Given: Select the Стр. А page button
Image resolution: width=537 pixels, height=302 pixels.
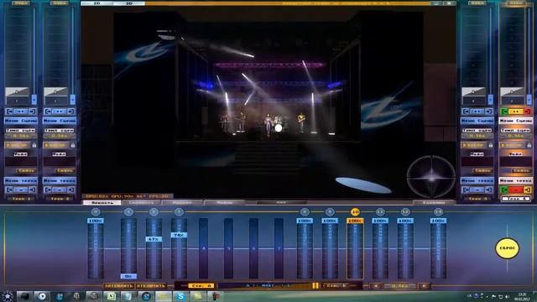Looking at the screenshot, I should [201, 285].
